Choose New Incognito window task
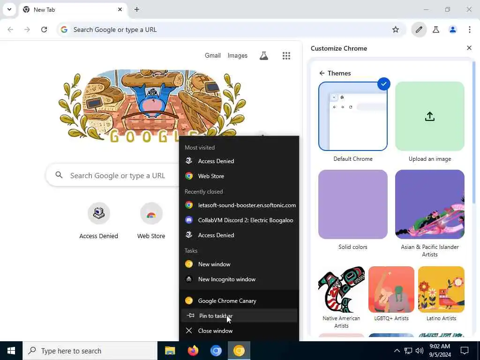This screenshot has width=480, height=360. [x=239, y=279]
